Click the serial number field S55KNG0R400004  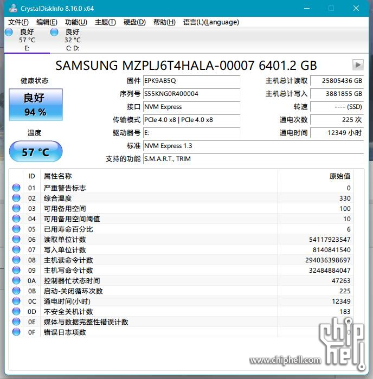point(191,94)
